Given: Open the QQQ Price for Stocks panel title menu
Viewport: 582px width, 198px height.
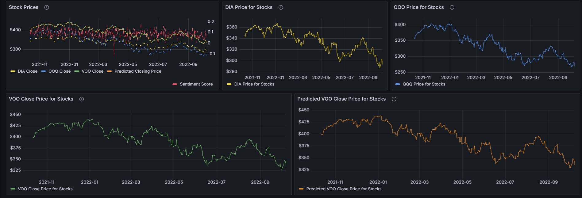Looking at the screenshot, I should point(418,7).
